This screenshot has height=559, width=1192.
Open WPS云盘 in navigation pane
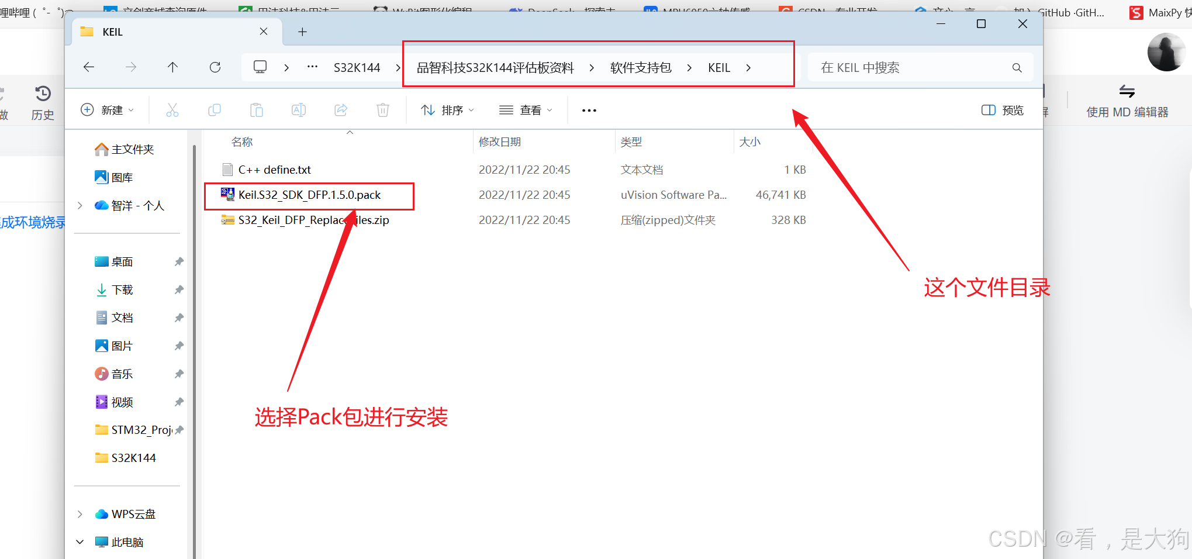click(133, 515)
